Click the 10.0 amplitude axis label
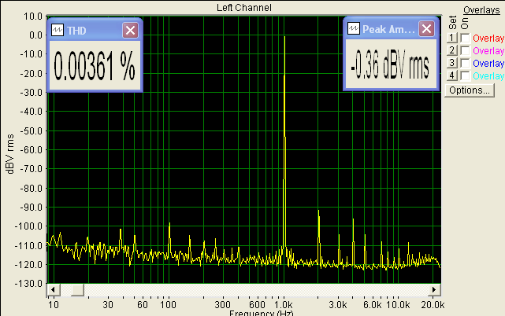Screen dimensions: 505x316 click(x=33, y=16)
